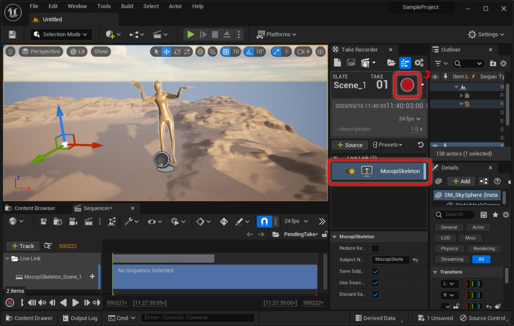Screen dimensions: 514x326
Task: Uncheck the Save Subject checkbox
Action: pyautogui.click(x=375, y=271)
